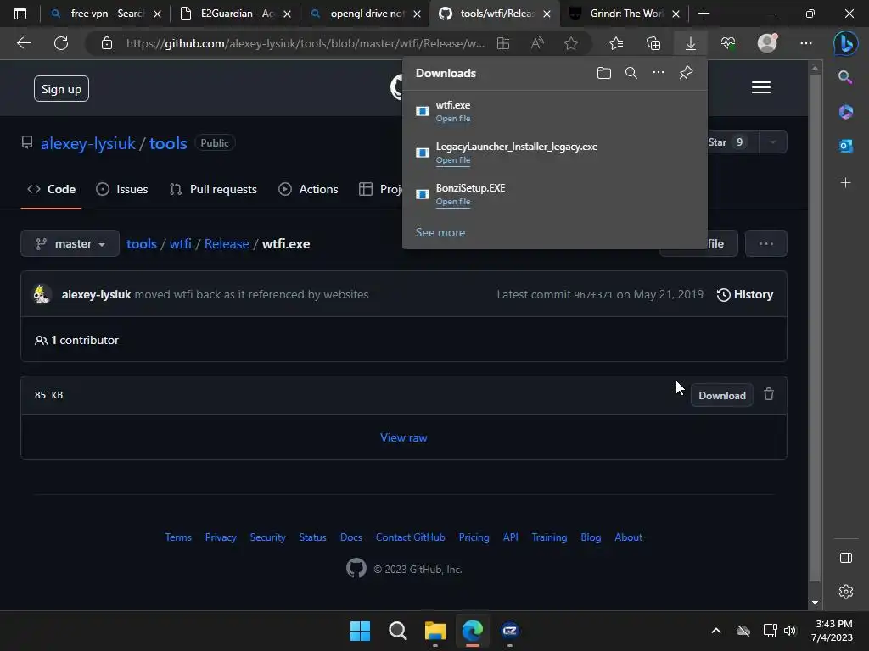
Task: Click sidebar search icon
Action: (x=845, y=77)
